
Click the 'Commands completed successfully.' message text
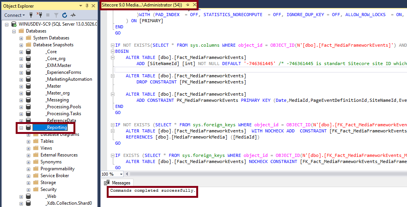coord(152,191)
